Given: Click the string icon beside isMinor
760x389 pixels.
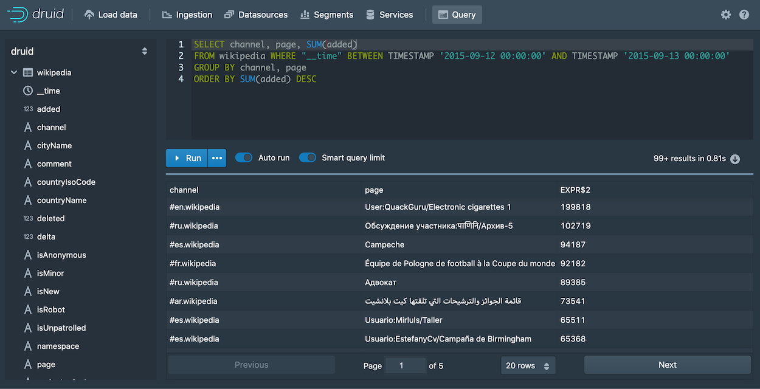Looking at the screenshot, I should (28, 273).
